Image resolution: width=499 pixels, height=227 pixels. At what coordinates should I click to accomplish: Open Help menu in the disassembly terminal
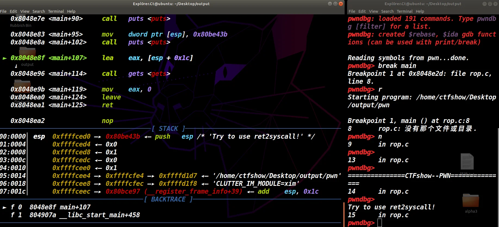pyautogui.click(x=71, y=11)
